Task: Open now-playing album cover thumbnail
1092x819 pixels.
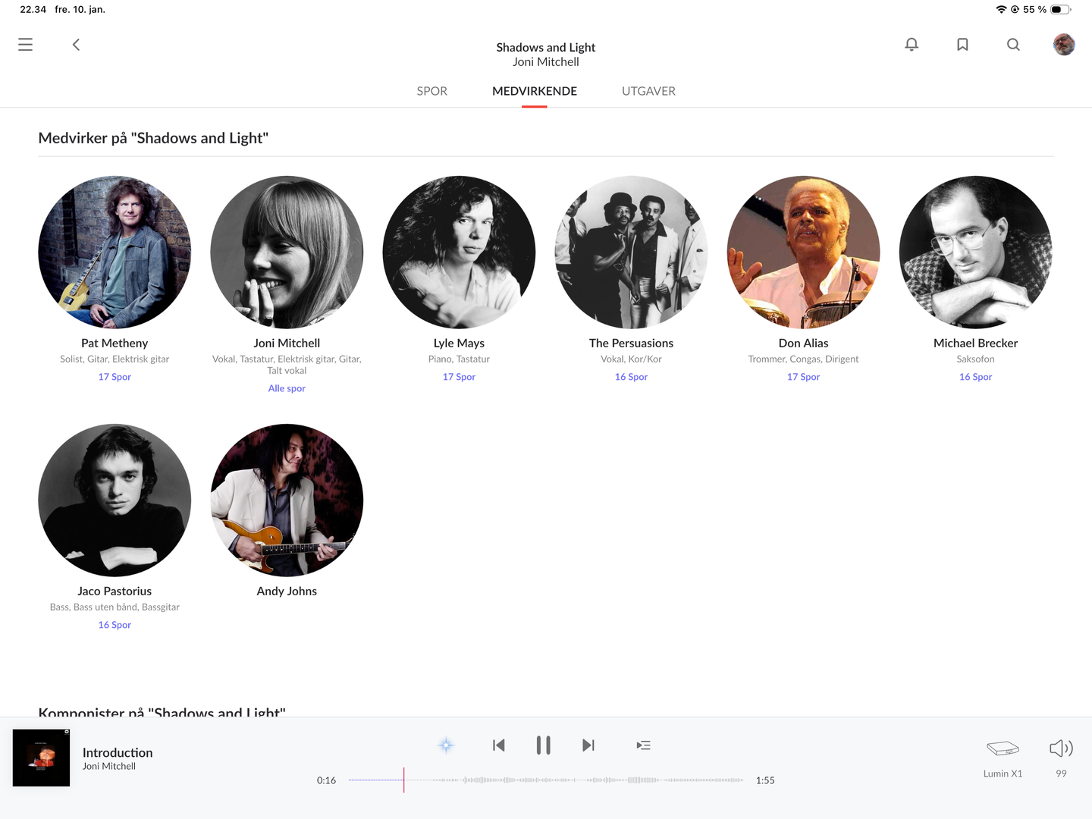Action: click(x=41, y=758)
